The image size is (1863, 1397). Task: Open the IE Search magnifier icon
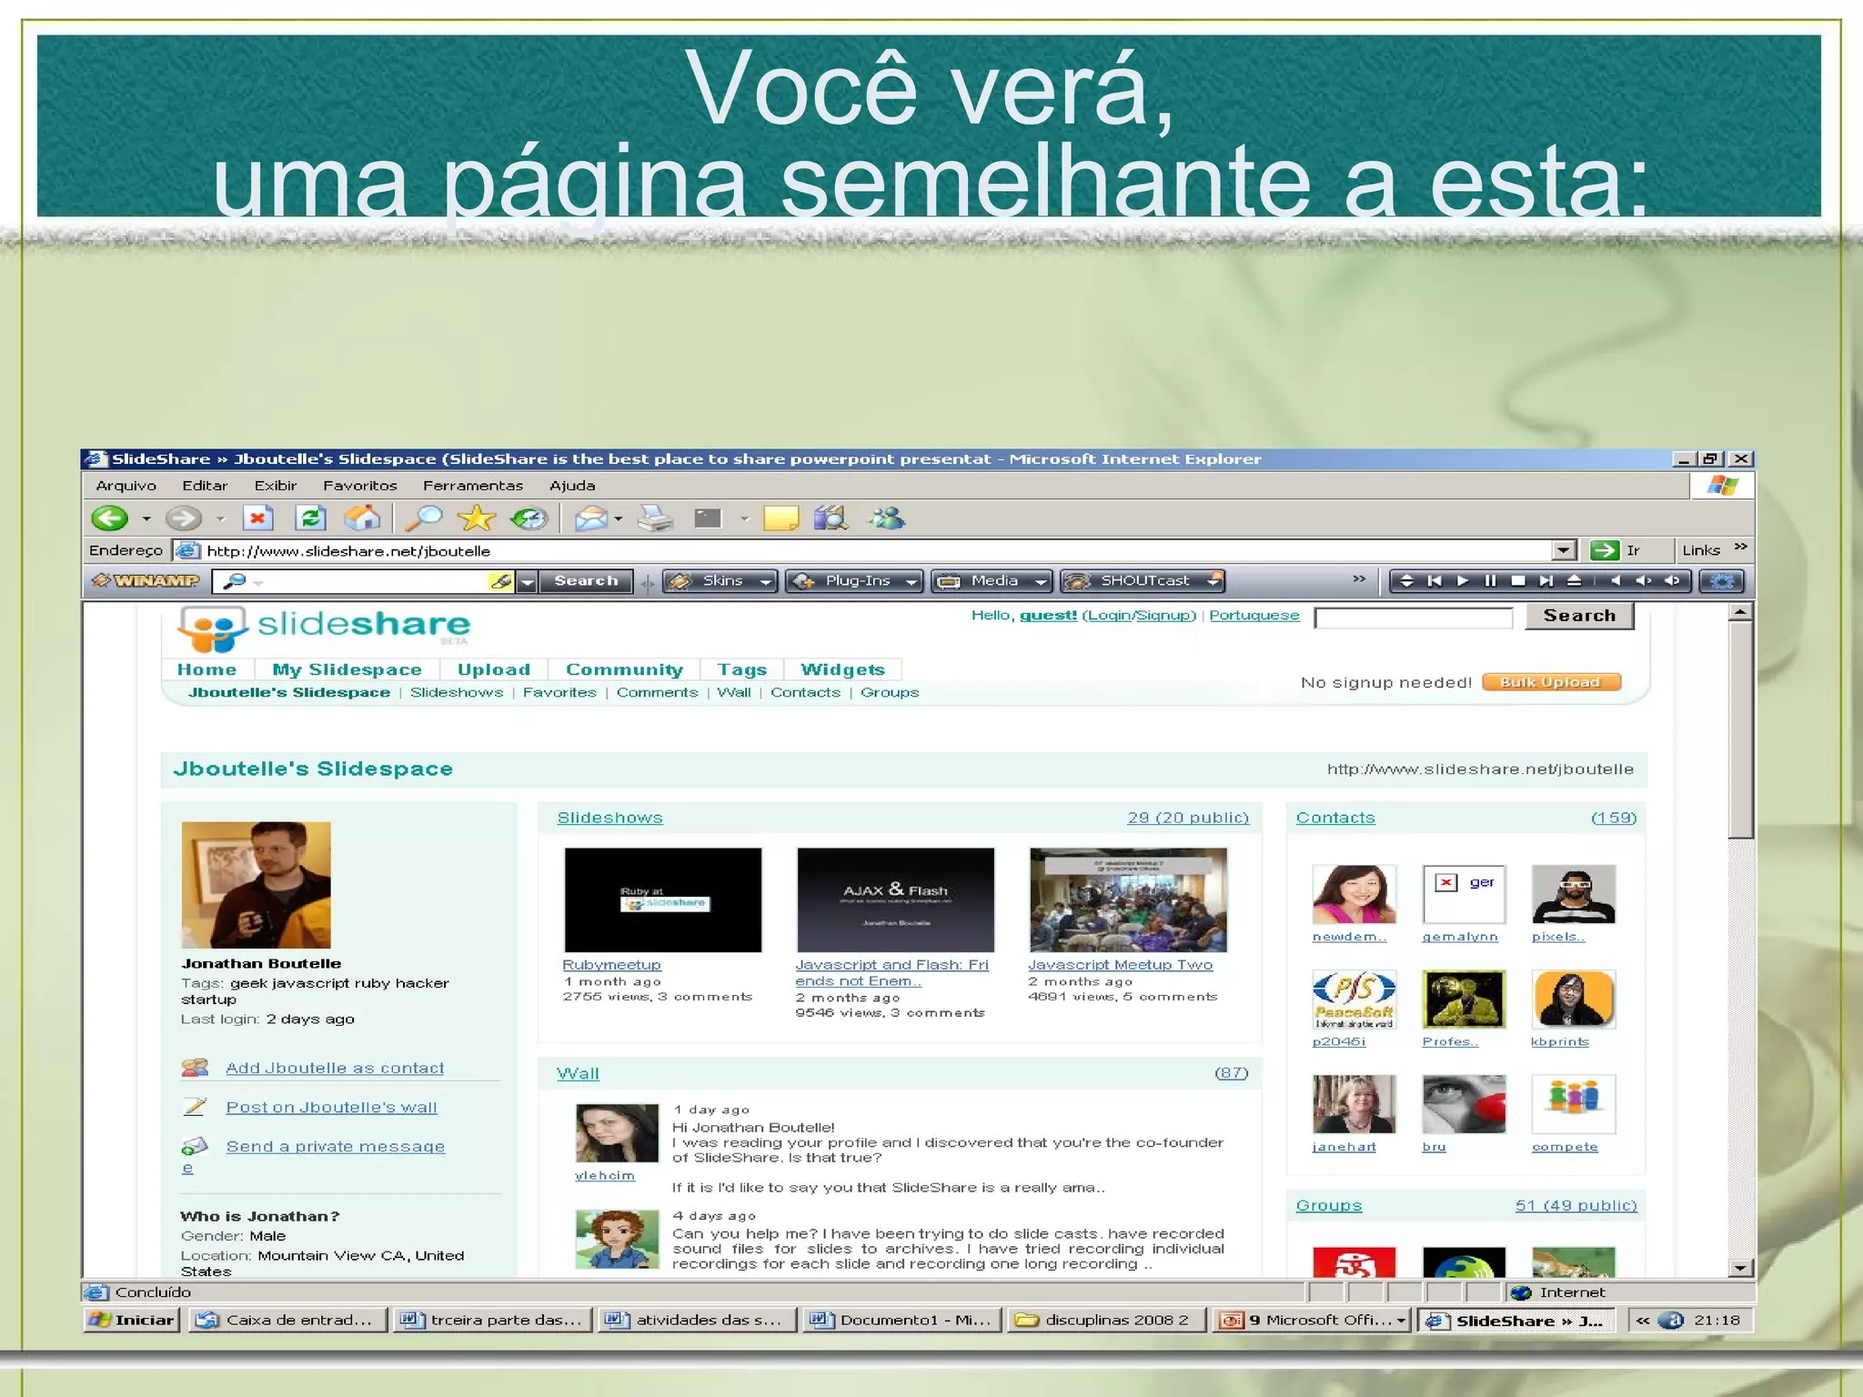pos(423,518)
